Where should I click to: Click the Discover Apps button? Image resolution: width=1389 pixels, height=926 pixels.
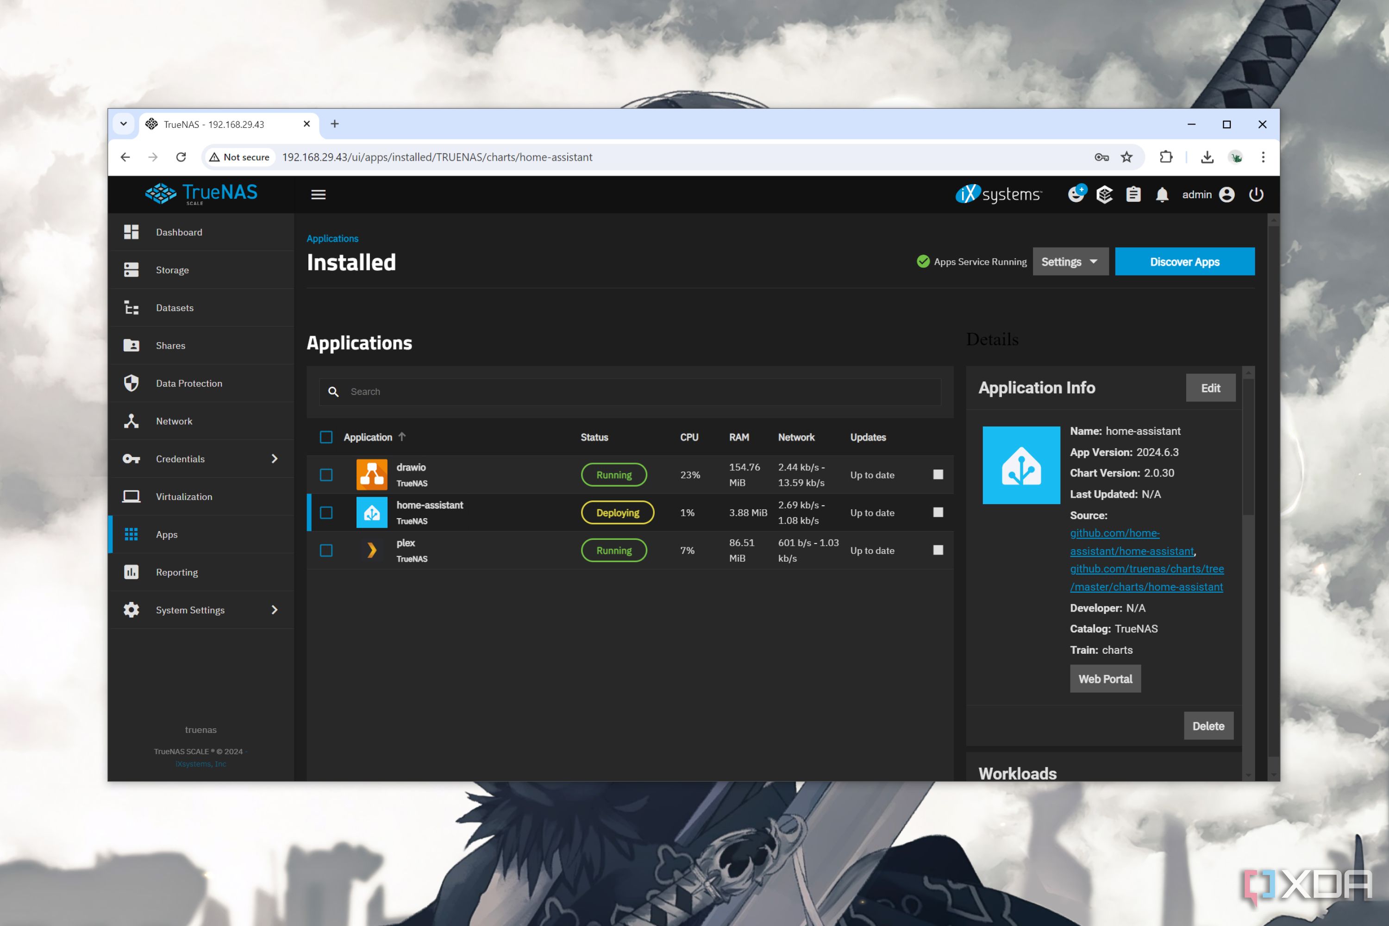click(1185, 262)
